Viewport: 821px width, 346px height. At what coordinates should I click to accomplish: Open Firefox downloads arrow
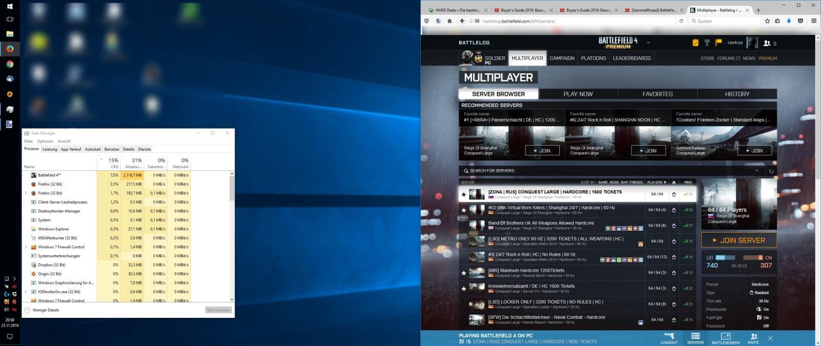789,21
